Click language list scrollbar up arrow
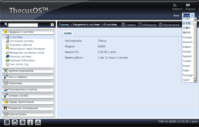 (x=195, y=19)
